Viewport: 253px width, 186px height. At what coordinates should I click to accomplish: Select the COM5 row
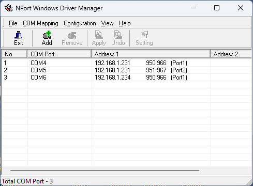127,70
